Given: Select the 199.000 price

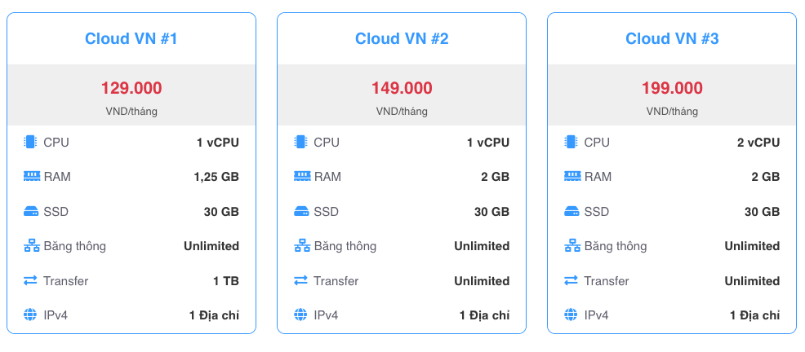Looking at the screenshot, I should pos(672,88).
